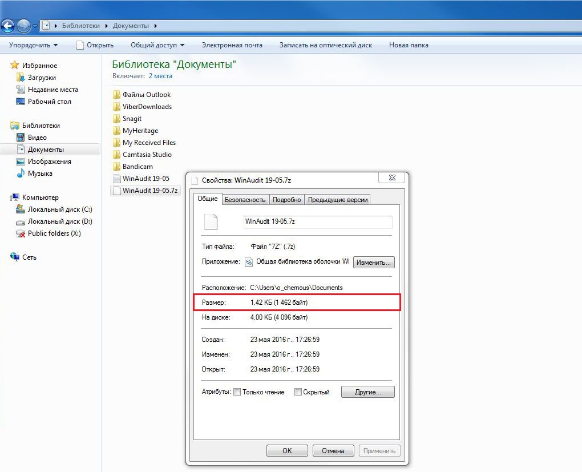582x472 pixels.
Task: Click the Библиотеки breadcrumb segment
Action: 80,26
